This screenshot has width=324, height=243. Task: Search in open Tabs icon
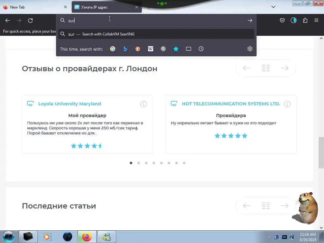coord(189,49)
